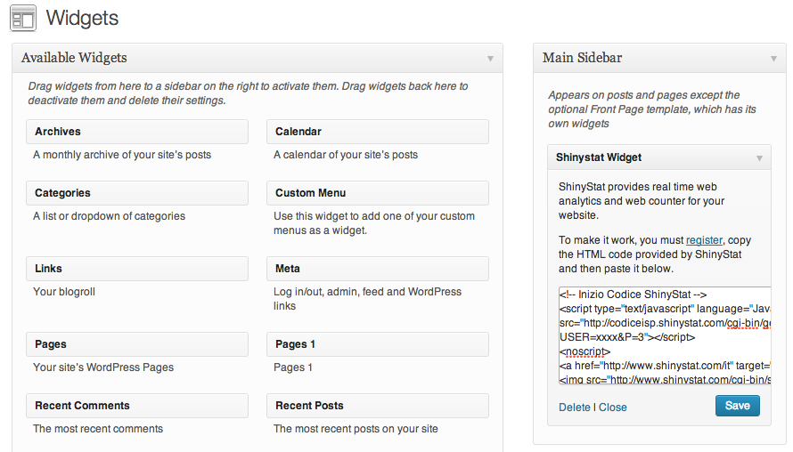The height and width of the screenshot is (452, 793).
Task: Delete the Shinystat Widget
Action: click(575, 407)
